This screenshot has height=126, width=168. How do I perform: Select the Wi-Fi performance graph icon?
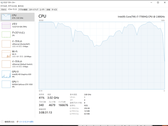point(6,54)
